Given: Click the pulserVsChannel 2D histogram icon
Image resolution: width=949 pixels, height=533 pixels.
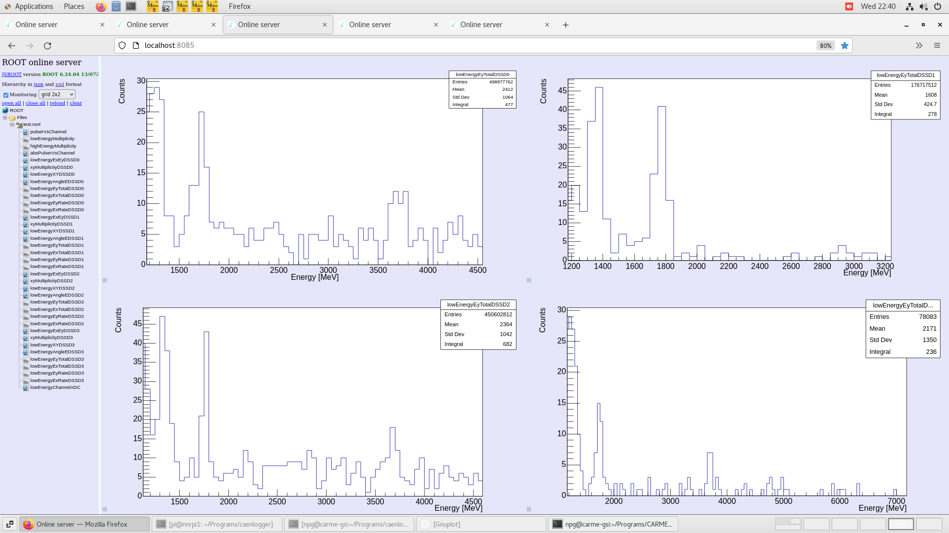Looking at the screenshot, I should [x=26, y=132].
